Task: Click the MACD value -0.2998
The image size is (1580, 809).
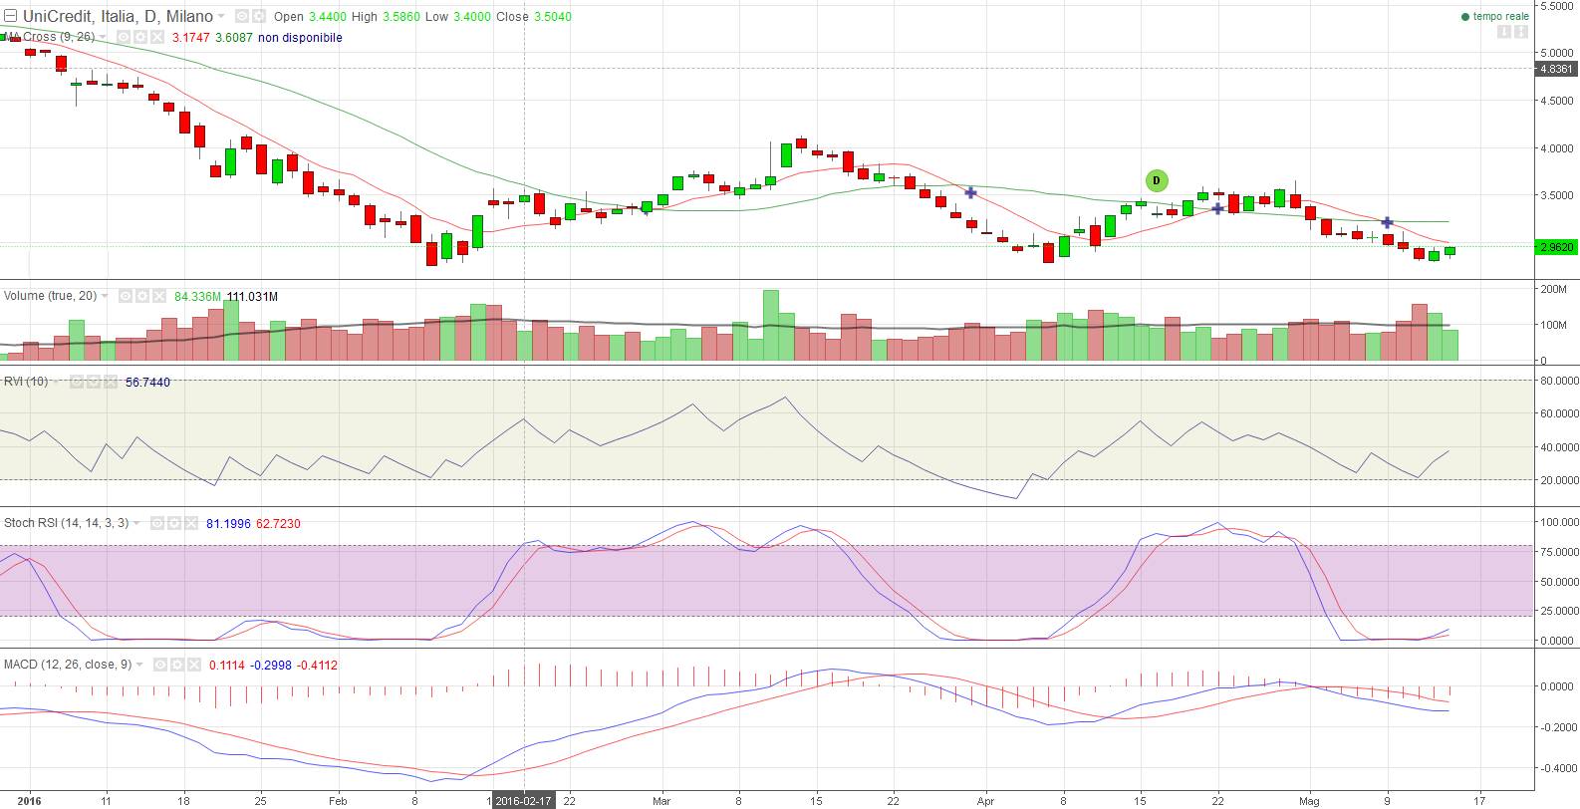Action: [270, 665]
